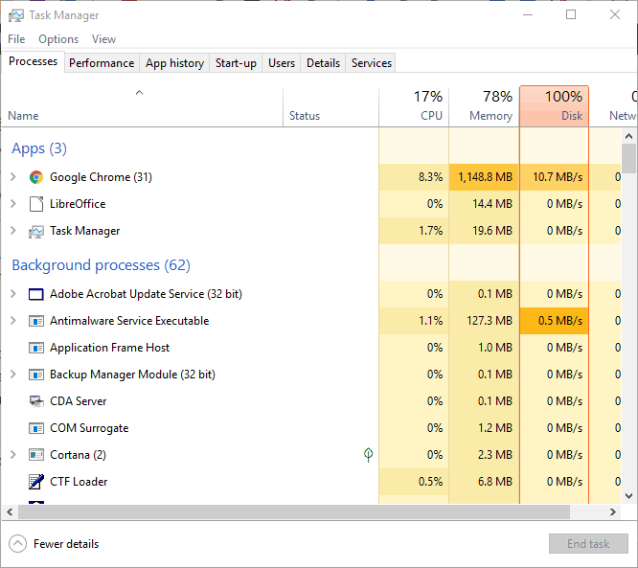
Task: Click the vertical scrollbar up arrow
Action: coord(629,136)
